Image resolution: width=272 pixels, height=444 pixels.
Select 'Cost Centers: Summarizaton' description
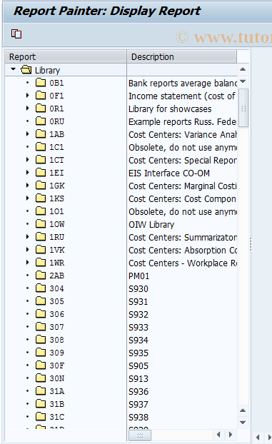183,237
